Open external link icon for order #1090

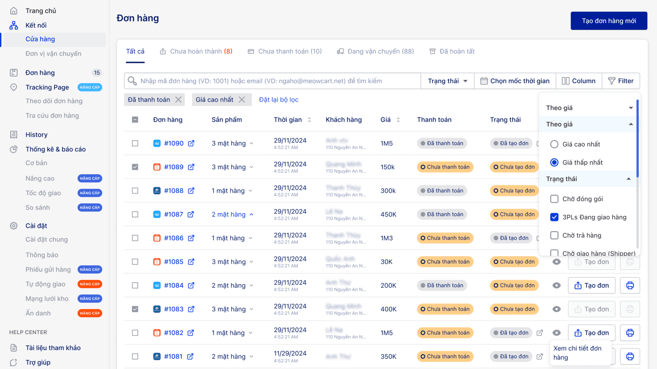(x=191, y=143)
